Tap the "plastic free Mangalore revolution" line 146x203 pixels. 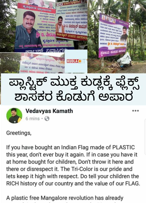click(65, 198)
